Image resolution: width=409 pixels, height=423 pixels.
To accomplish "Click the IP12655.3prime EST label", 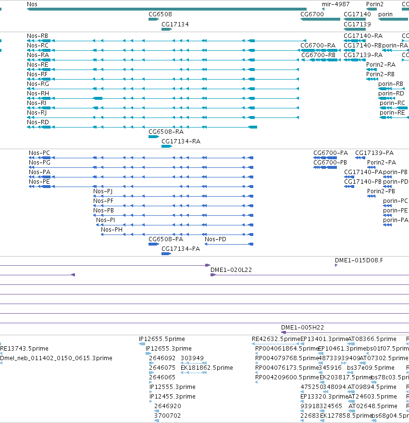I will coord(169,349).
